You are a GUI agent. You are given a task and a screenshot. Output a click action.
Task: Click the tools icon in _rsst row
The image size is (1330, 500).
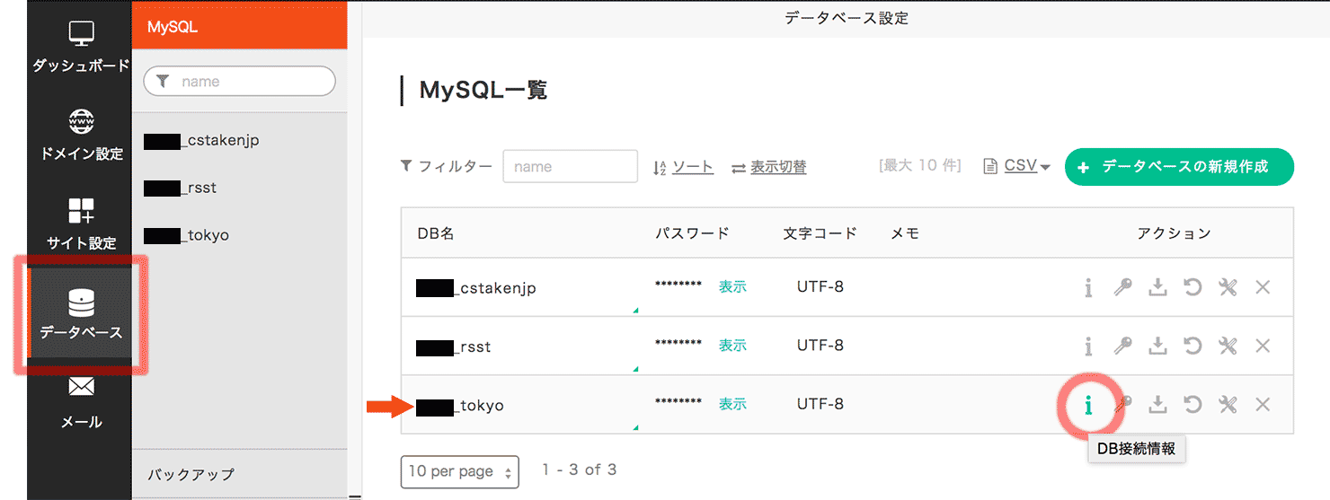click(1228, 346)
